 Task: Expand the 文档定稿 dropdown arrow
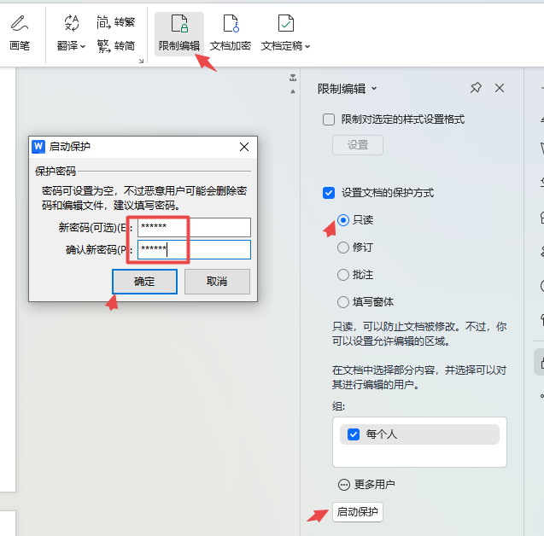coord(307,46)
